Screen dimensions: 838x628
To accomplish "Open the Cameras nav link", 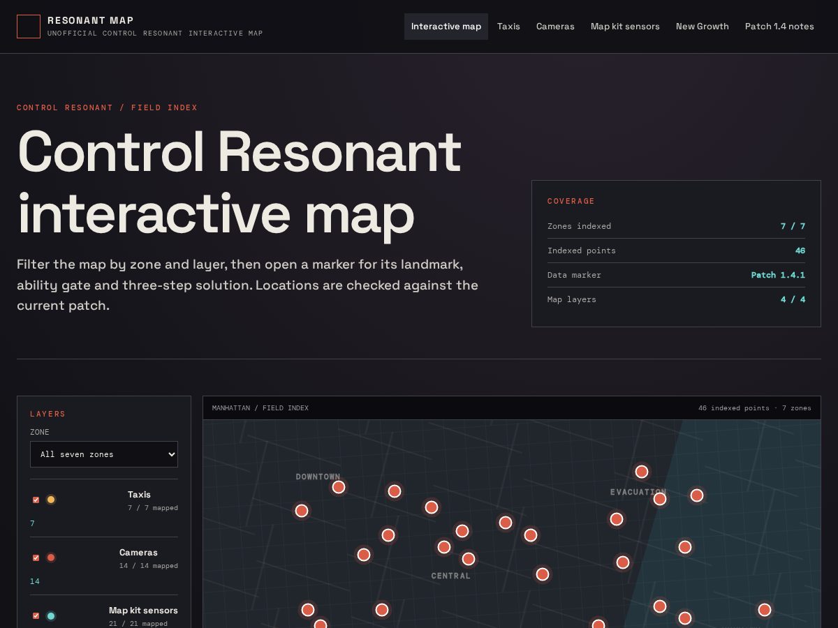I will (555, 27).
